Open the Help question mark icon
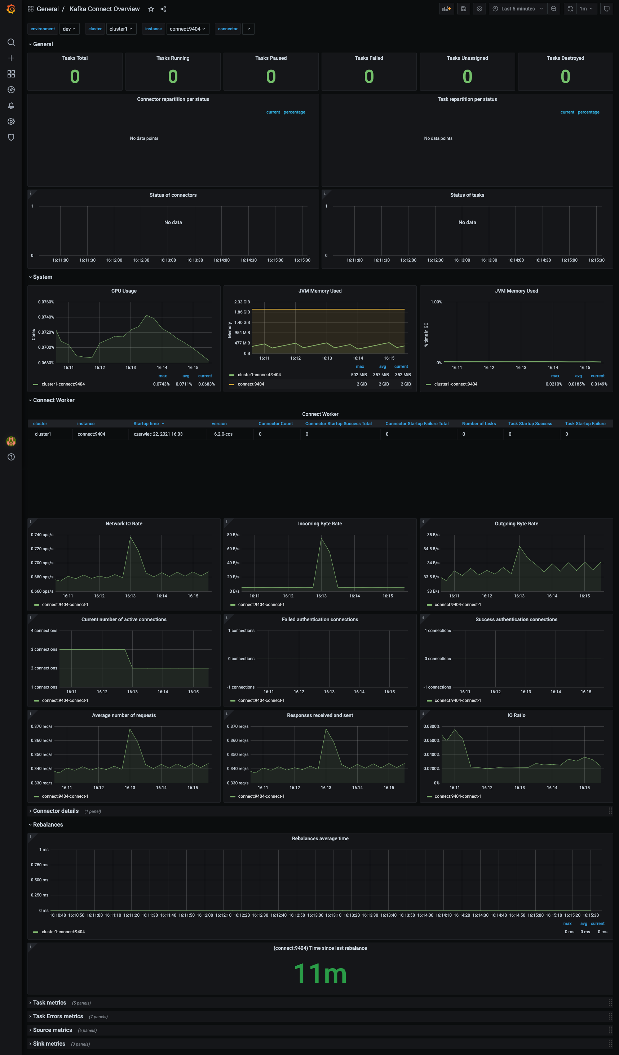The height and width of the screenshot is (1055, 619). (11, 457)
